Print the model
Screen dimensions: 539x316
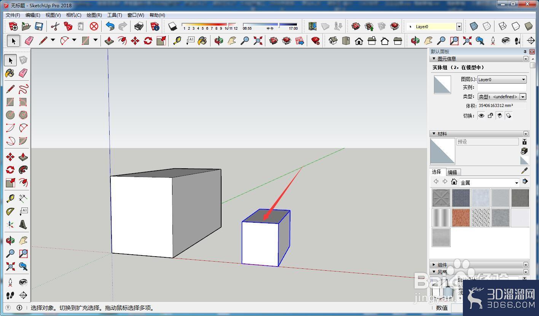(139, 26)
